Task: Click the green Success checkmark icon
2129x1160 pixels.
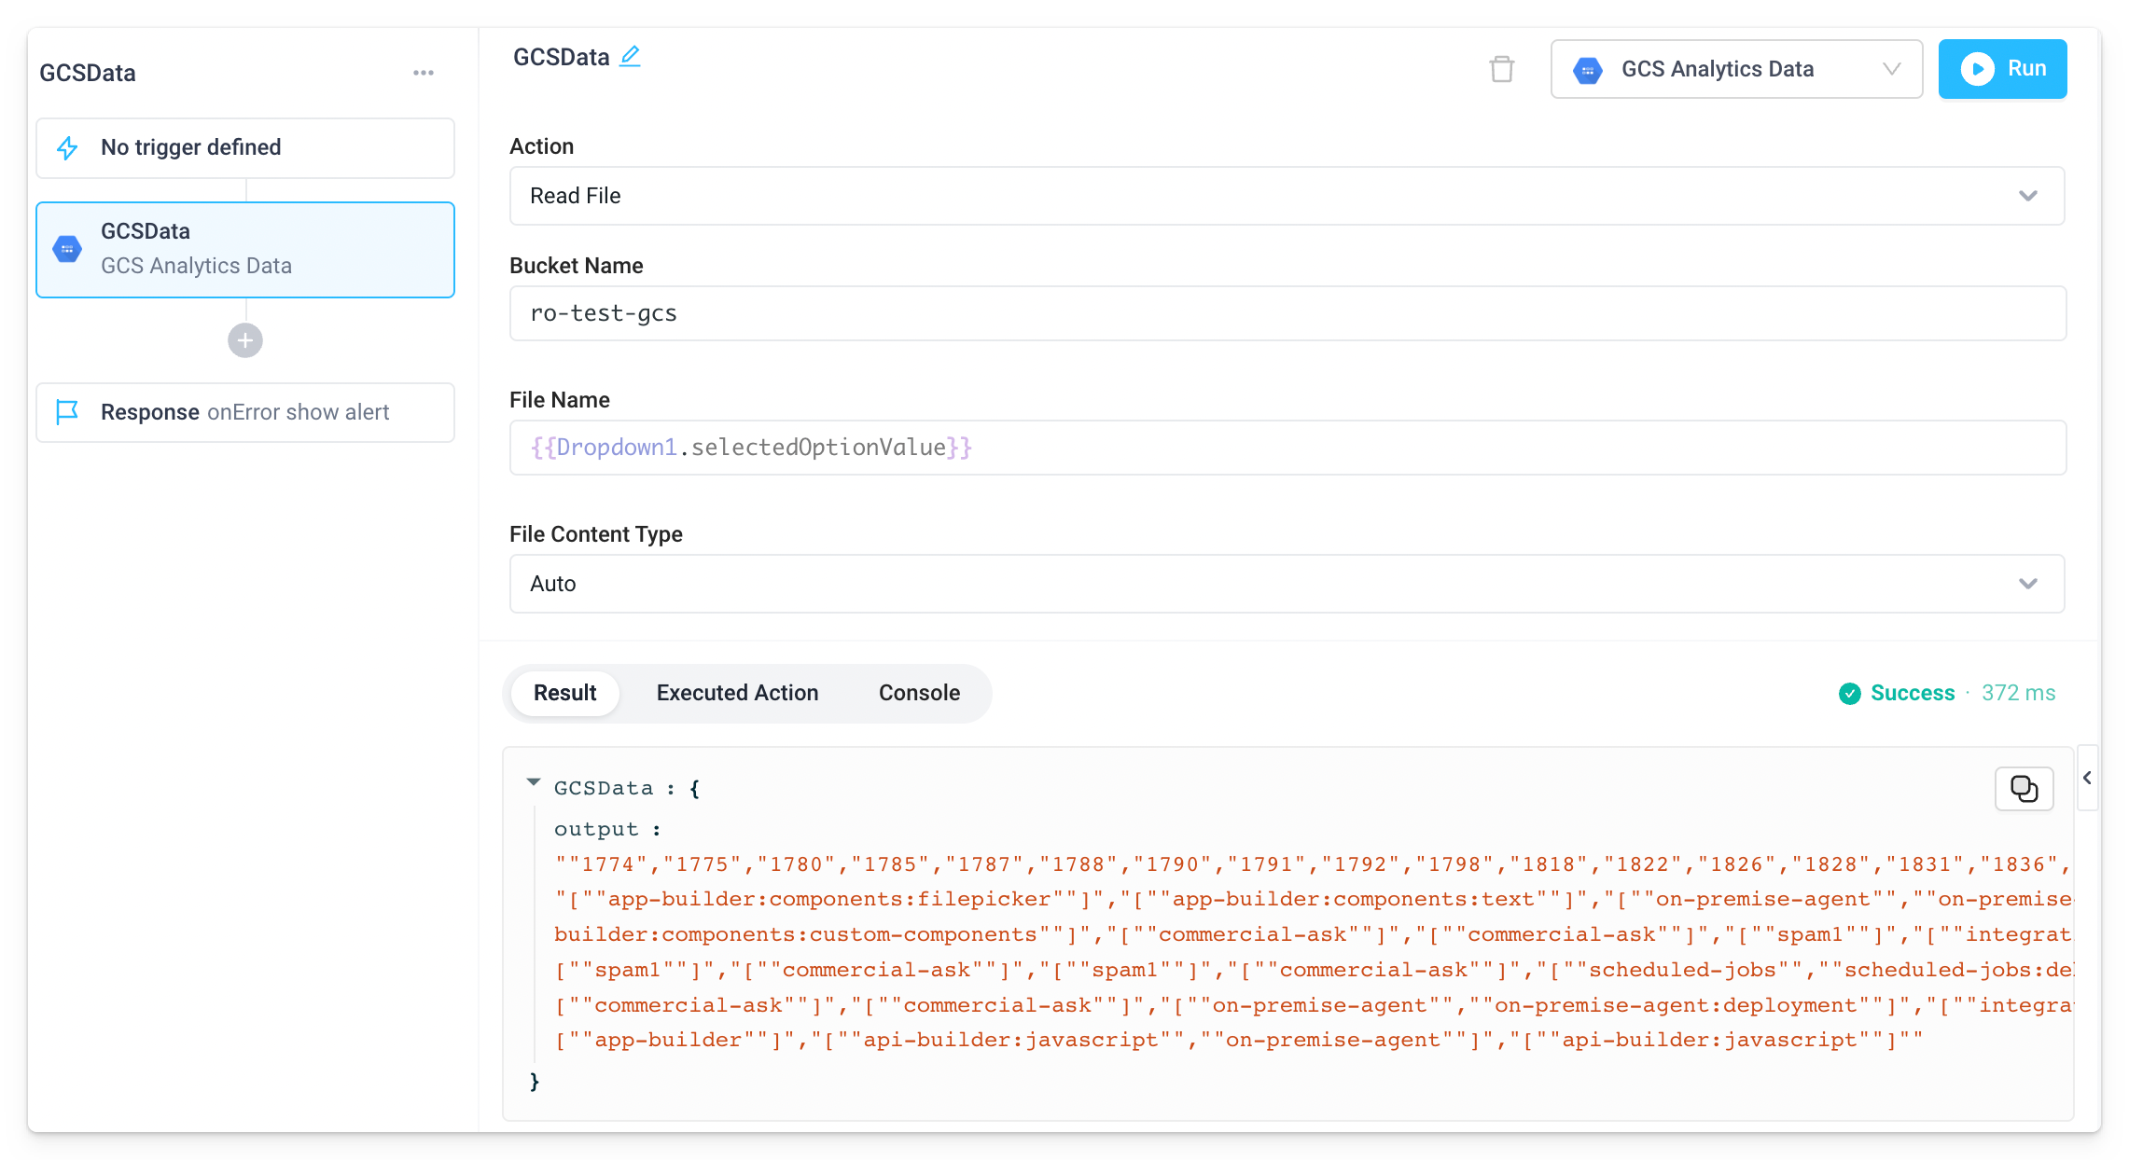Action: [x=1849, y=694]
